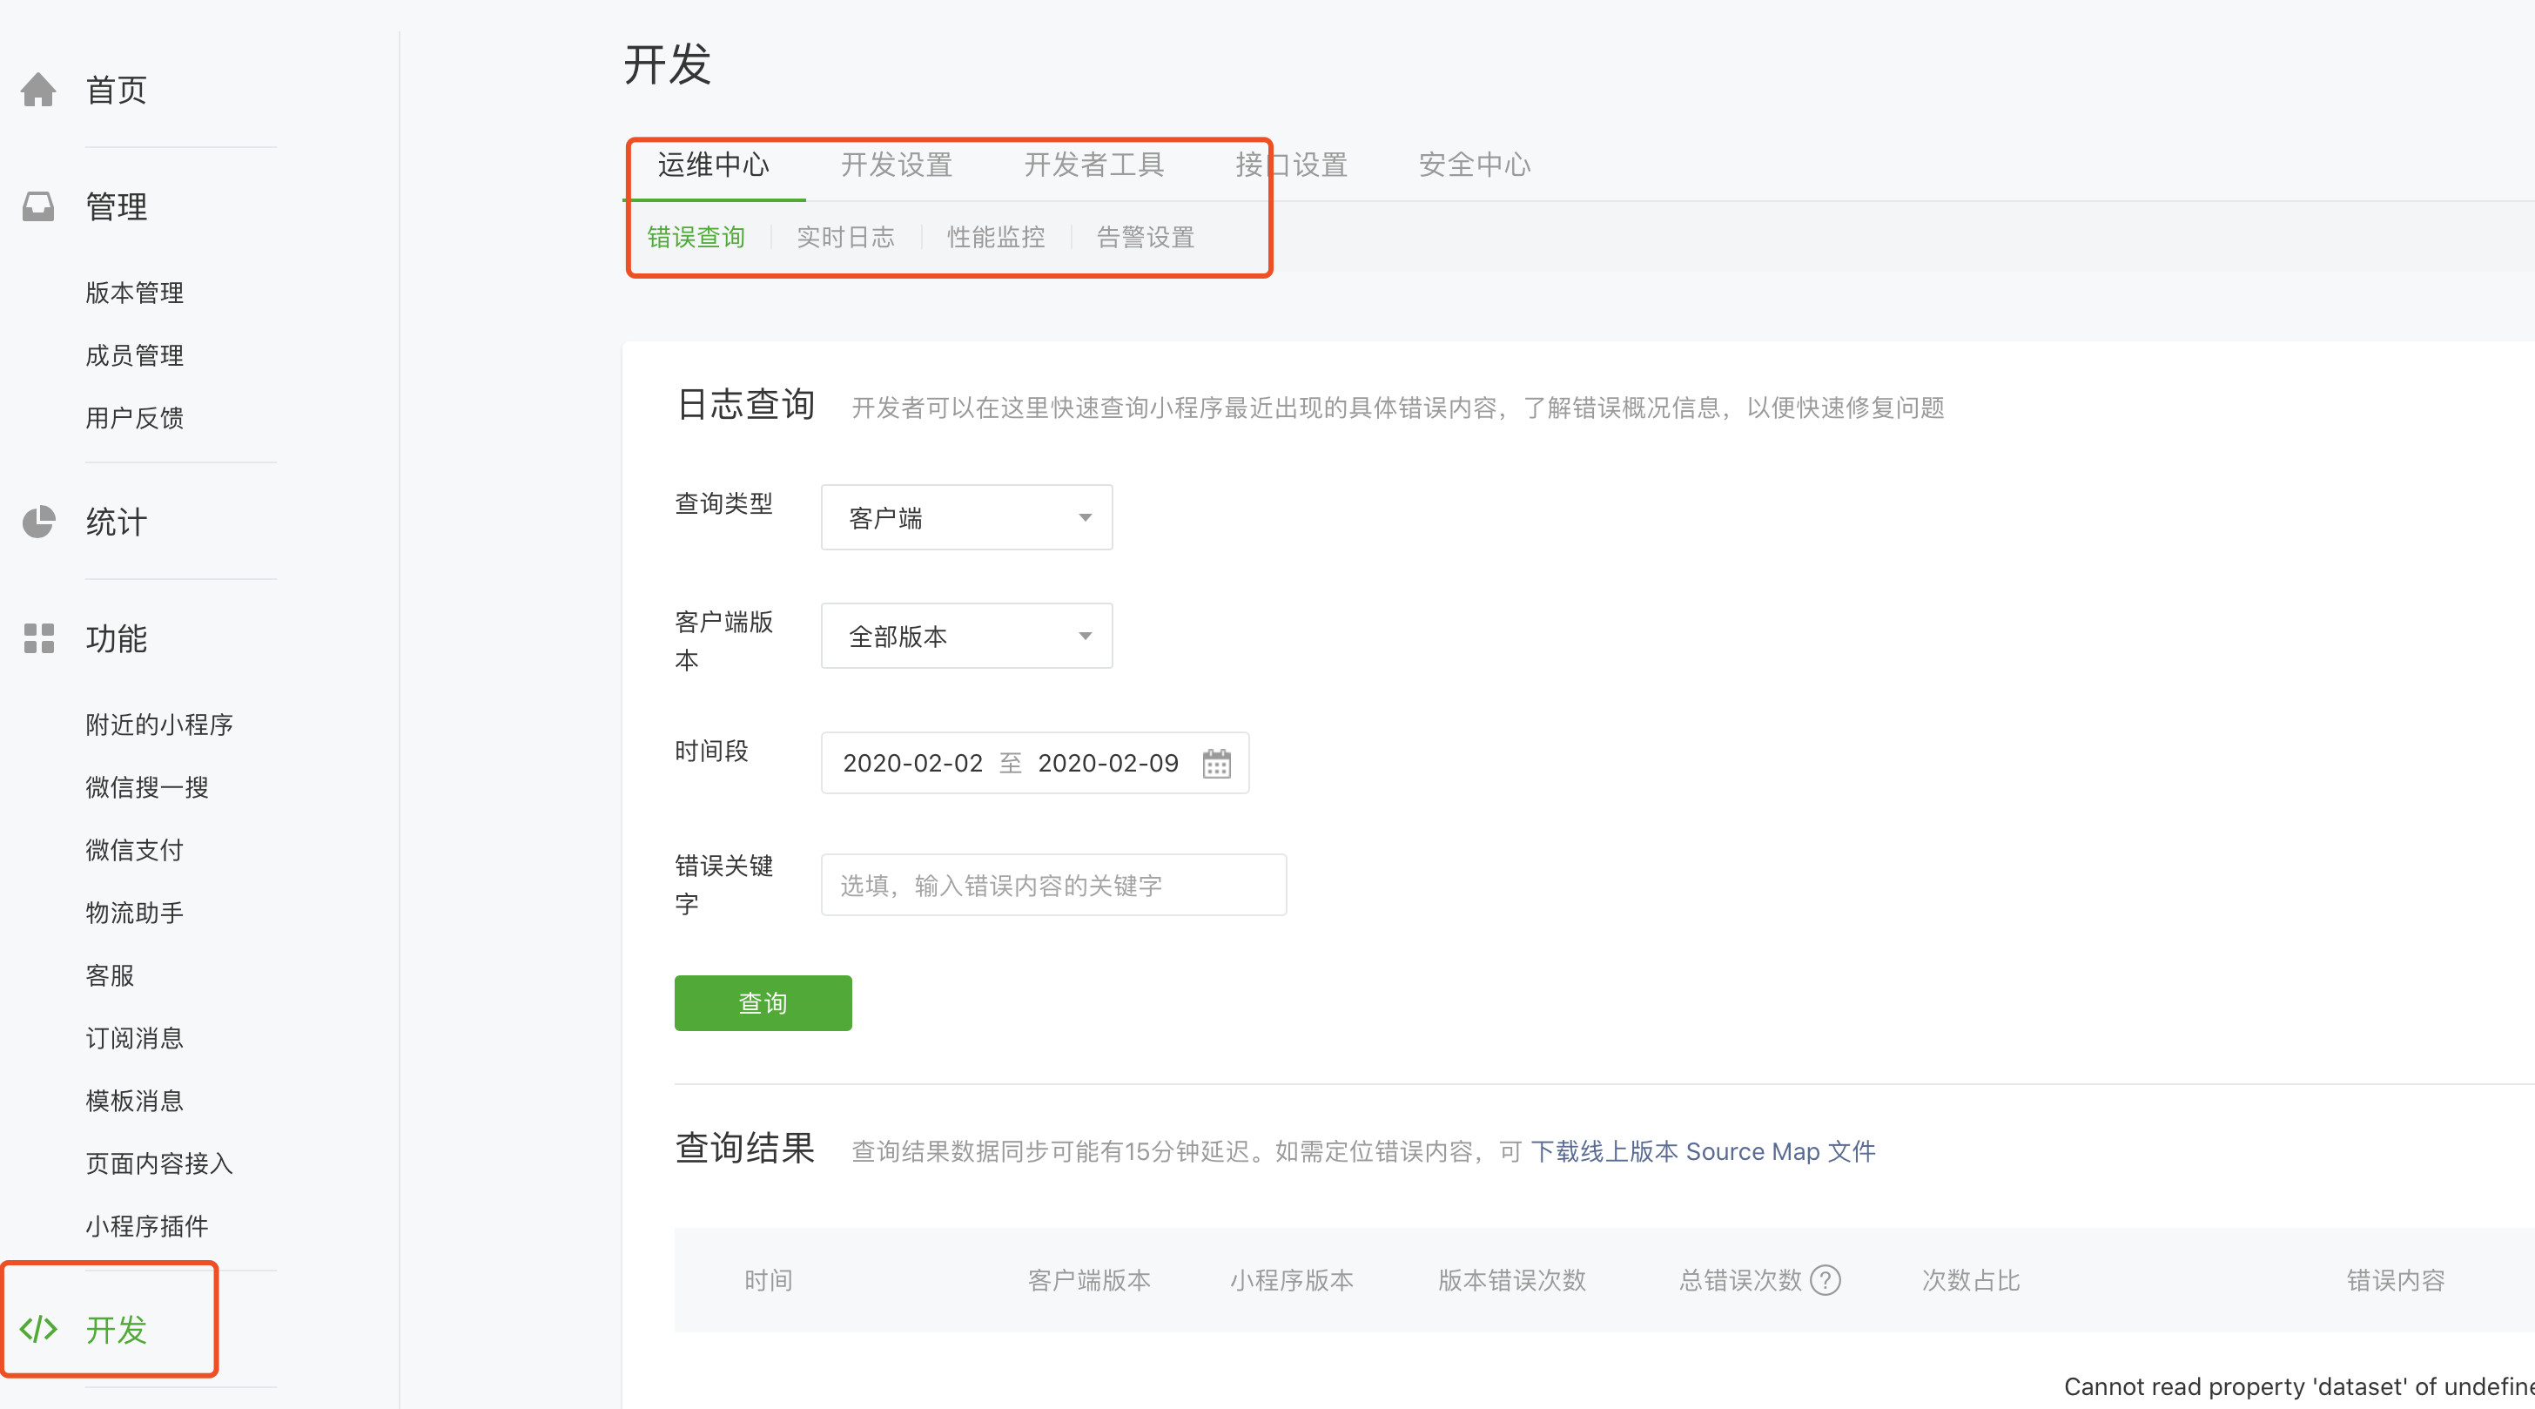Open the calendar icon in date range
The width and height of the screenshot is (2535, 1409).
[1216, 763]
